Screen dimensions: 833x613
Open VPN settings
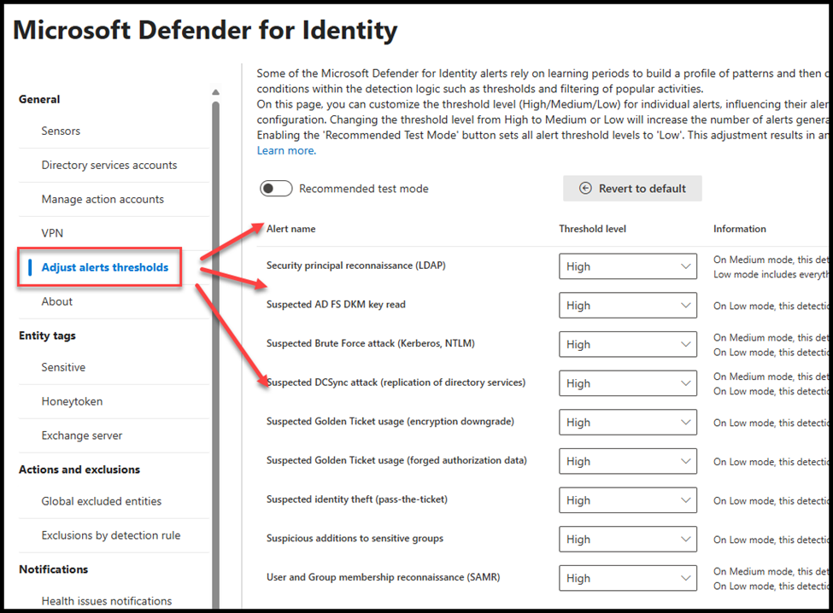[52, 233]
